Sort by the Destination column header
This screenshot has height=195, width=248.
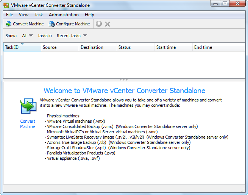click(98, 47)
